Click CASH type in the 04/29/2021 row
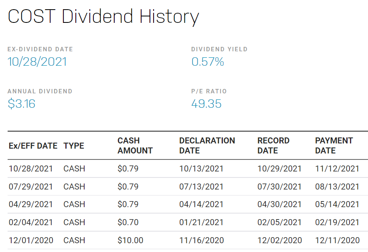The width and height of the screenshot is (368, 252). coord(74,204)
